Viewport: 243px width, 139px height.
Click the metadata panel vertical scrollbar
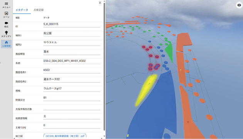104,67
